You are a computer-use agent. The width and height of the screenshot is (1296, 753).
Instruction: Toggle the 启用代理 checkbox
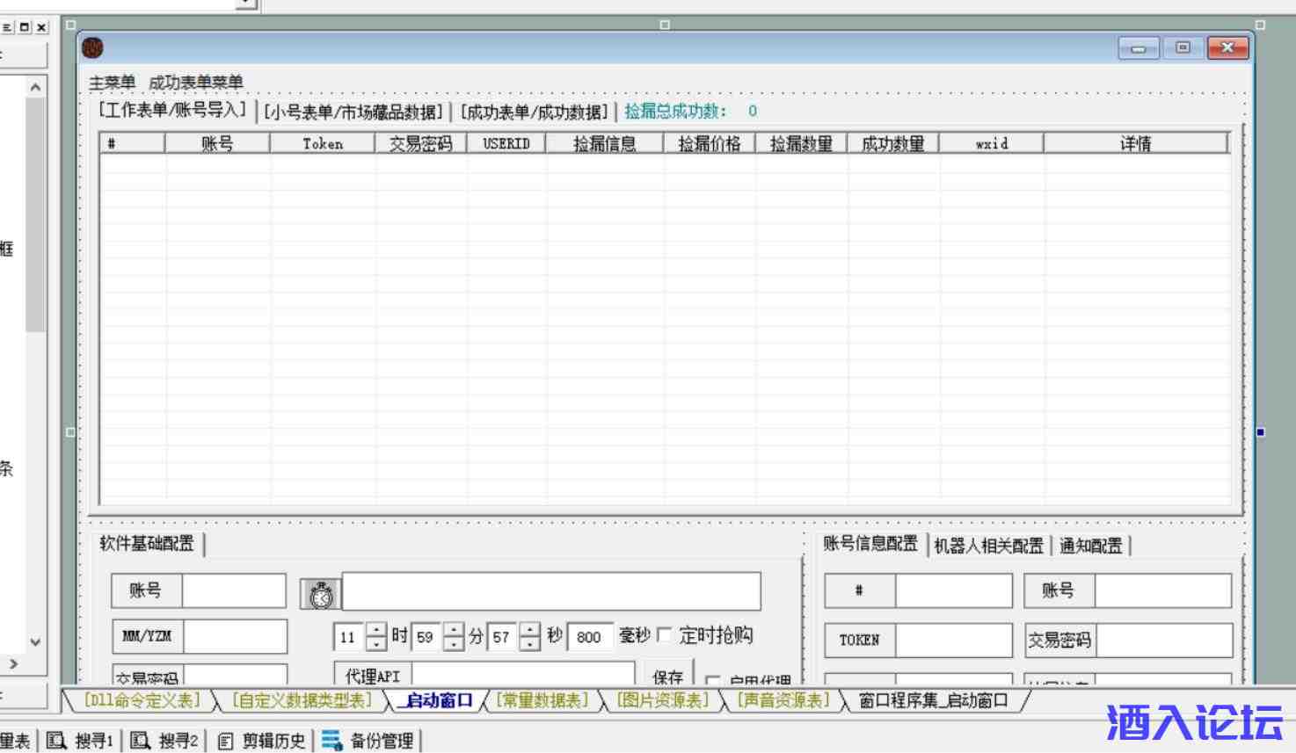coord(712,679)
